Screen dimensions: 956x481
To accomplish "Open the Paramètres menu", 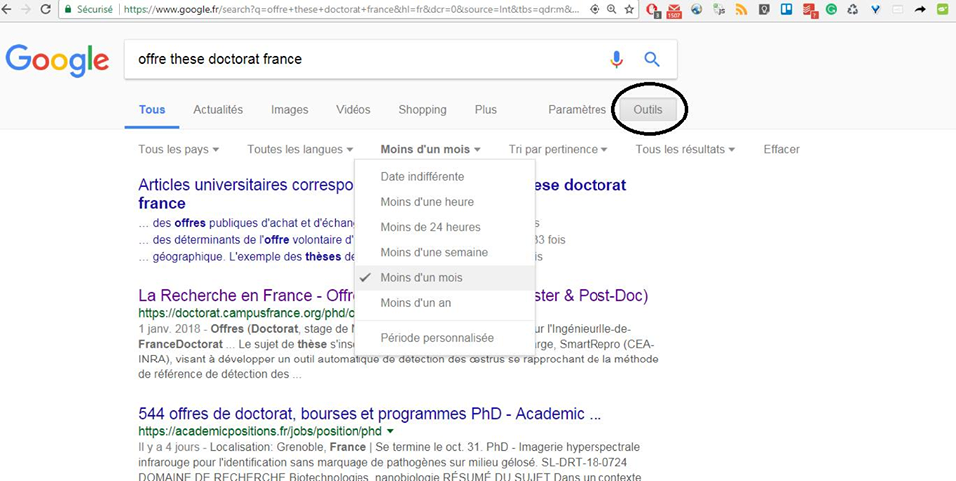I will point(578,110).
